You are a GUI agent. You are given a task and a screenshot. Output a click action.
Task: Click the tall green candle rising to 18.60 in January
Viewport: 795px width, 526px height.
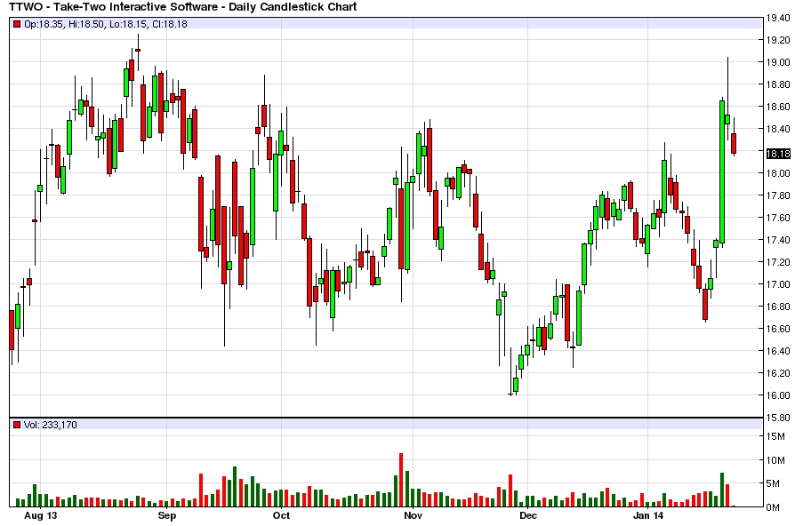tap(722, 171)
